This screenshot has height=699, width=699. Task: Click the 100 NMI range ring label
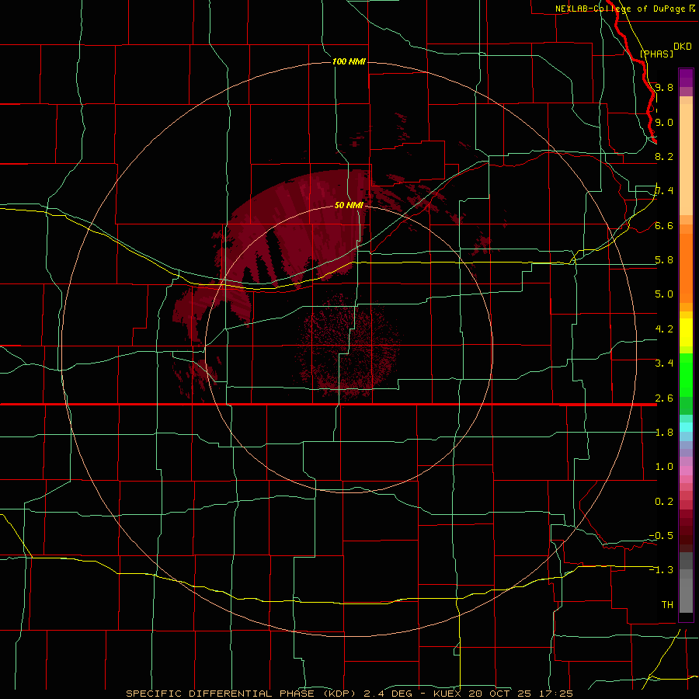tap(349, 61)
